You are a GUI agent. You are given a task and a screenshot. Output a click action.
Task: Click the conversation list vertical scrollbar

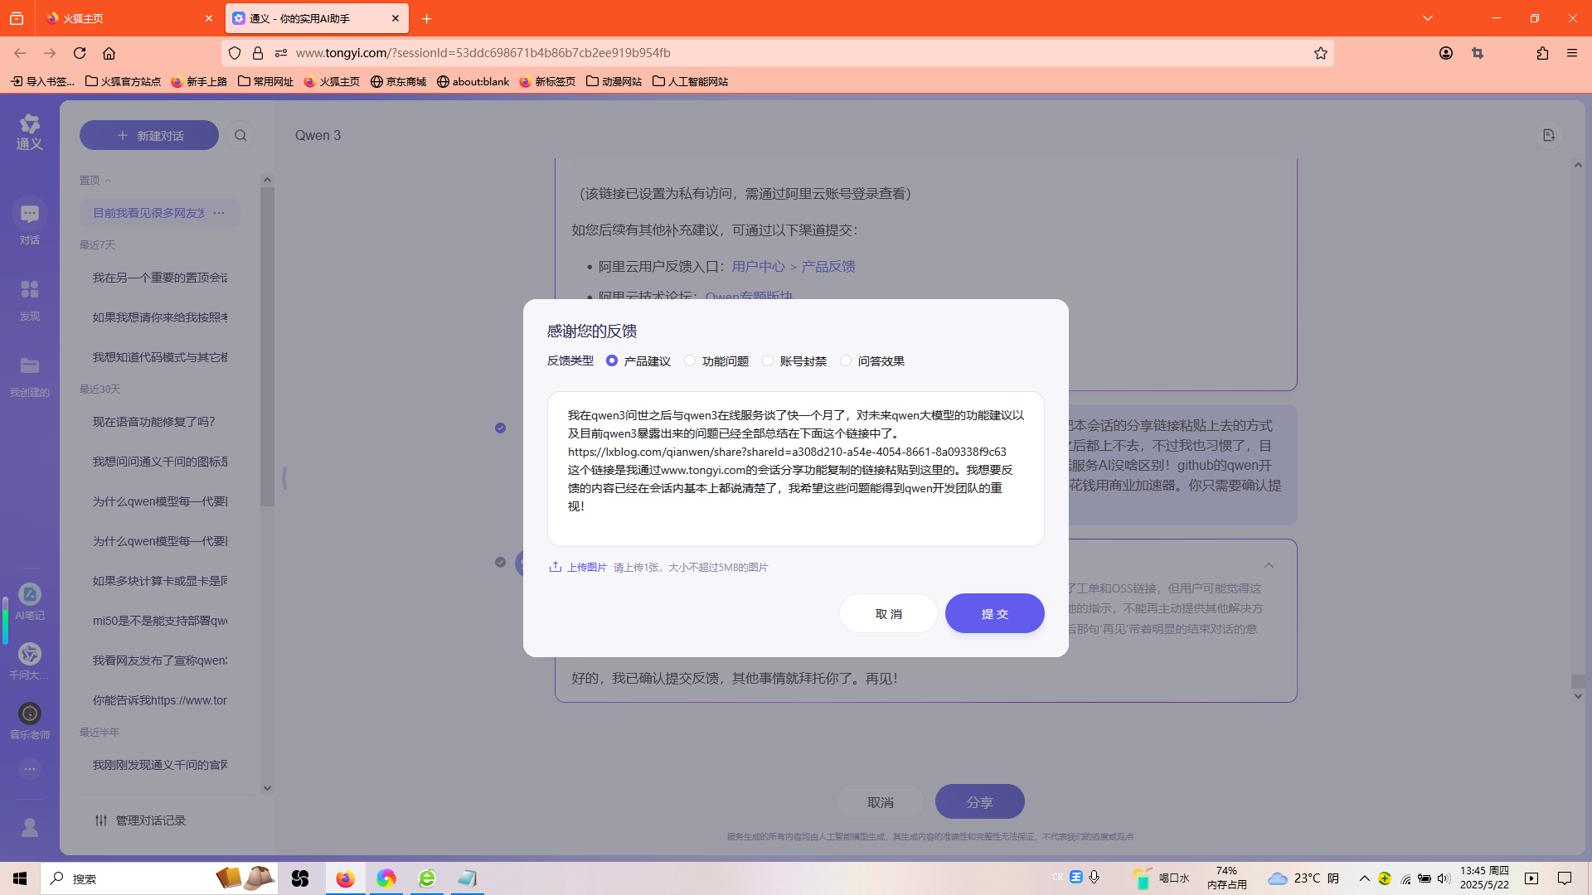[x=267, y=348]
